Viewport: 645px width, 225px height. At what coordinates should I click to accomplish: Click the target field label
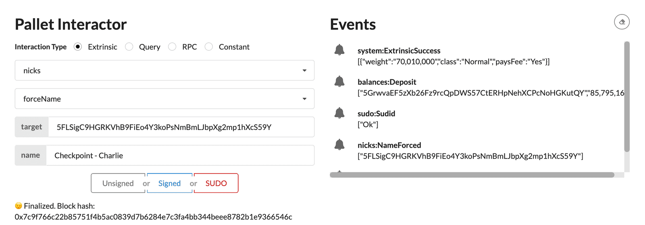click(31, 127)
